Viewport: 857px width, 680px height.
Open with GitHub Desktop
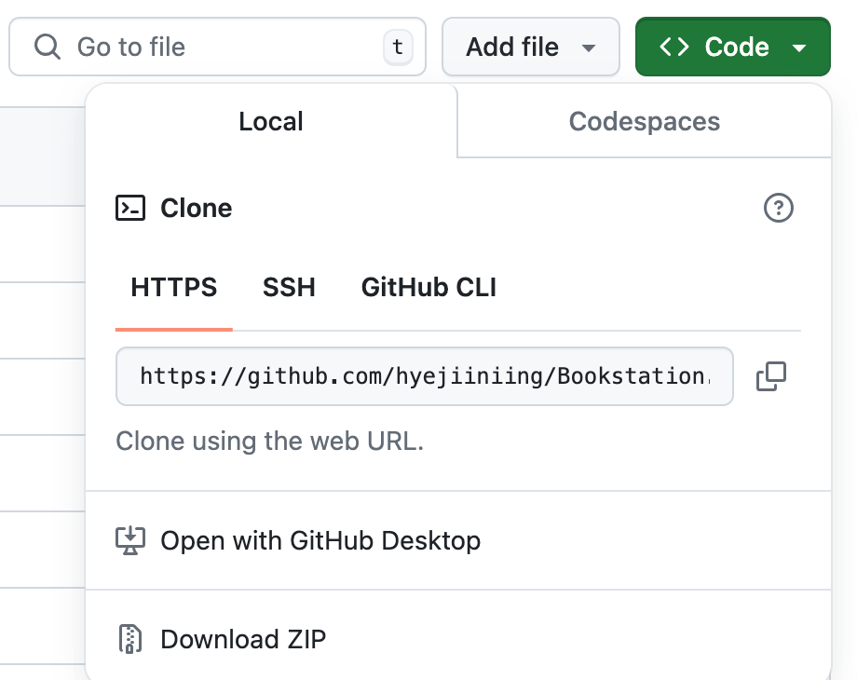[320, 540]
